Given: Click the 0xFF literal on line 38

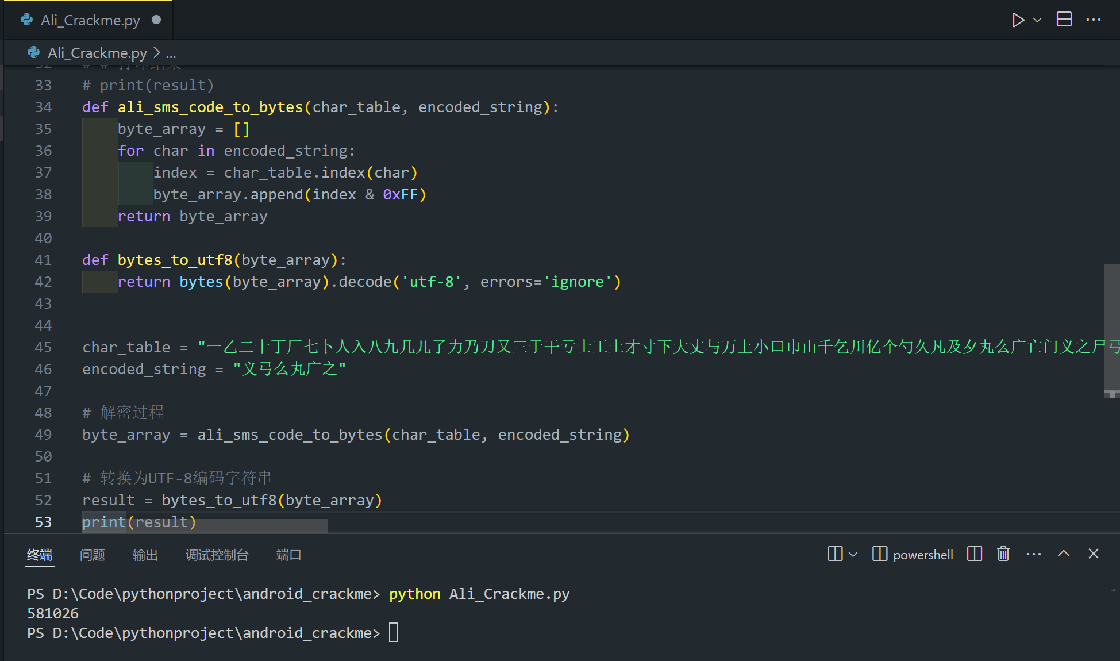Looking at the screenshot, I should [x=401, y=195].
